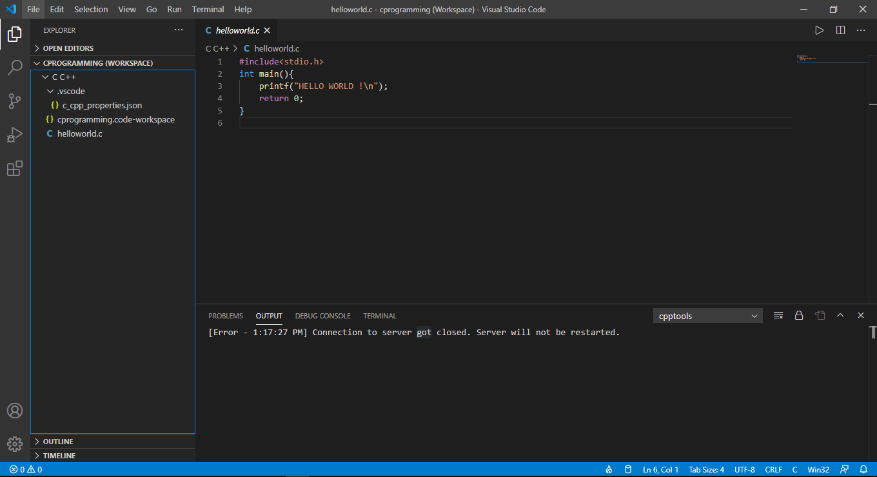The image size is (877, 477).
Task: Change end of line sequence CRLF
Action: tap(773, 469)
